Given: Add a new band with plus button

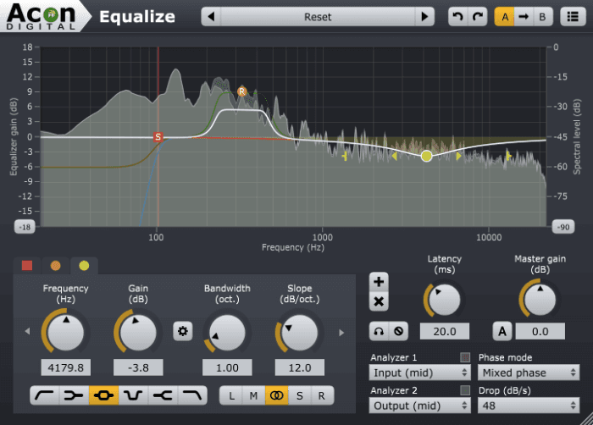Looking at the screenshot, I should (379, 282).
